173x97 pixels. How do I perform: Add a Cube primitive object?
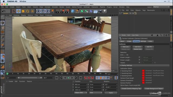pos(73,11)
